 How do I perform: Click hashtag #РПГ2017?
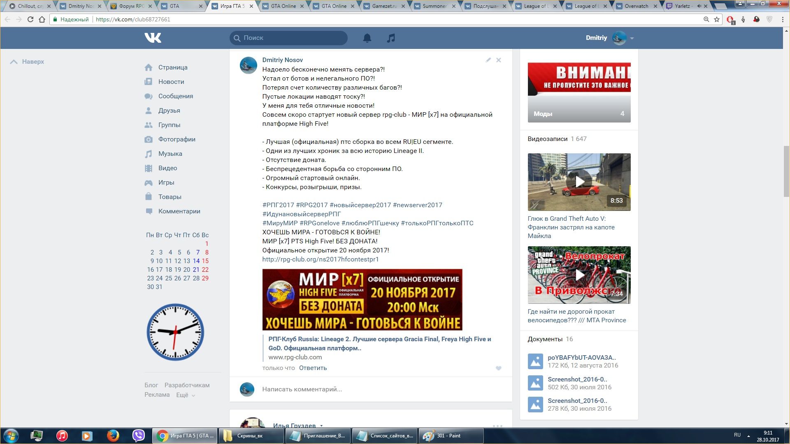click(278, 205)
